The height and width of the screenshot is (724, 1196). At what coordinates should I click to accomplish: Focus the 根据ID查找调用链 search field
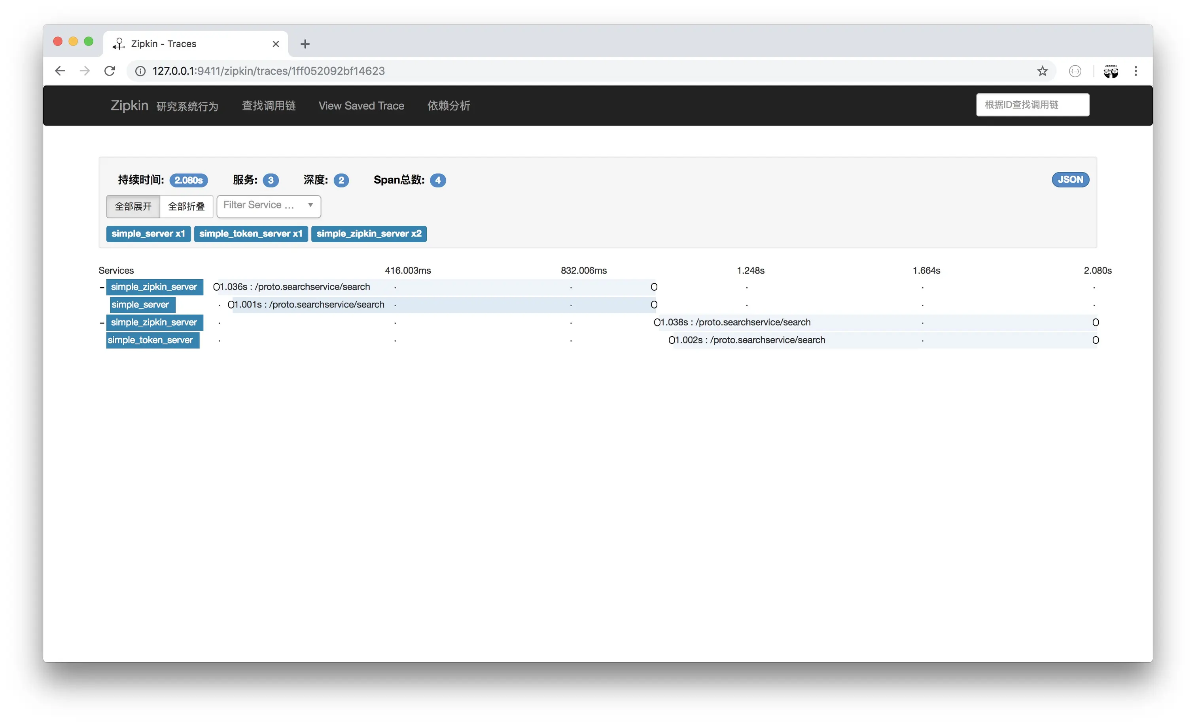coord(1032,105)
